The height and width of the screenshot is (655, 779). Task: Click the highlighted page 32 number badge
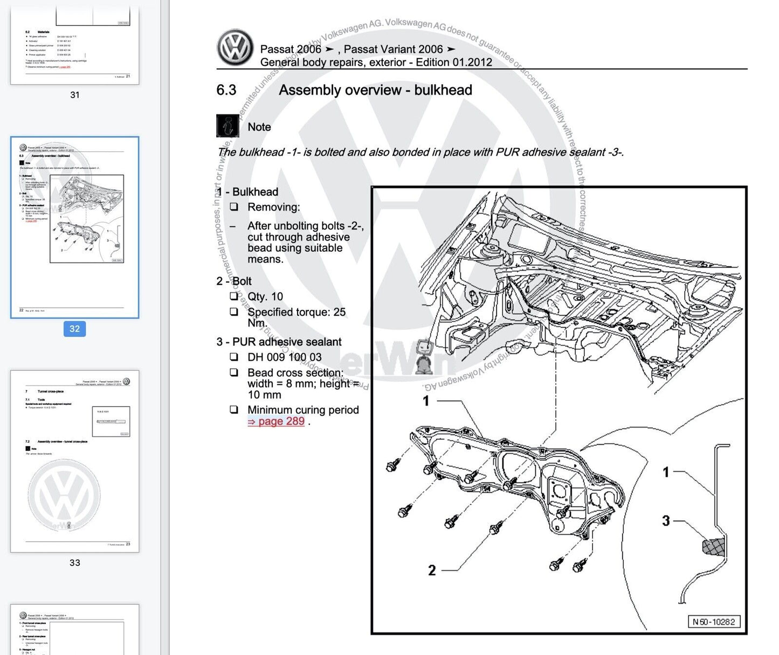(74, 329)
